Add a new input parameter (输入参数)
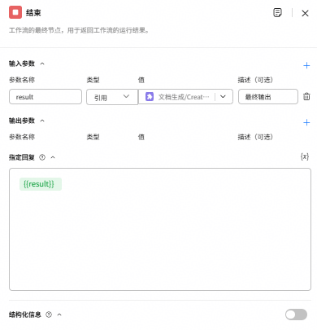Screen dimensions: 317x330 (x=306, y=65)
